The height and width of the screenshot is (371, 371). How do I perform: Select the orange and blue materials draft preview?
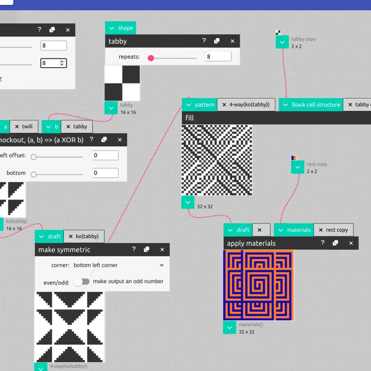[x=258, y=285]
